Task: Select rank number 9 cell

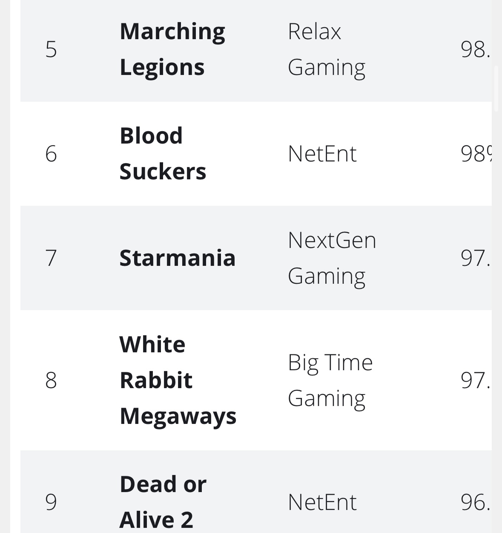Action: coord(51,502)
